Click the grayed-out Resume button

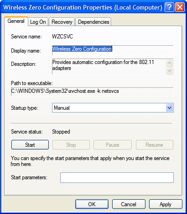coord(155,144)
